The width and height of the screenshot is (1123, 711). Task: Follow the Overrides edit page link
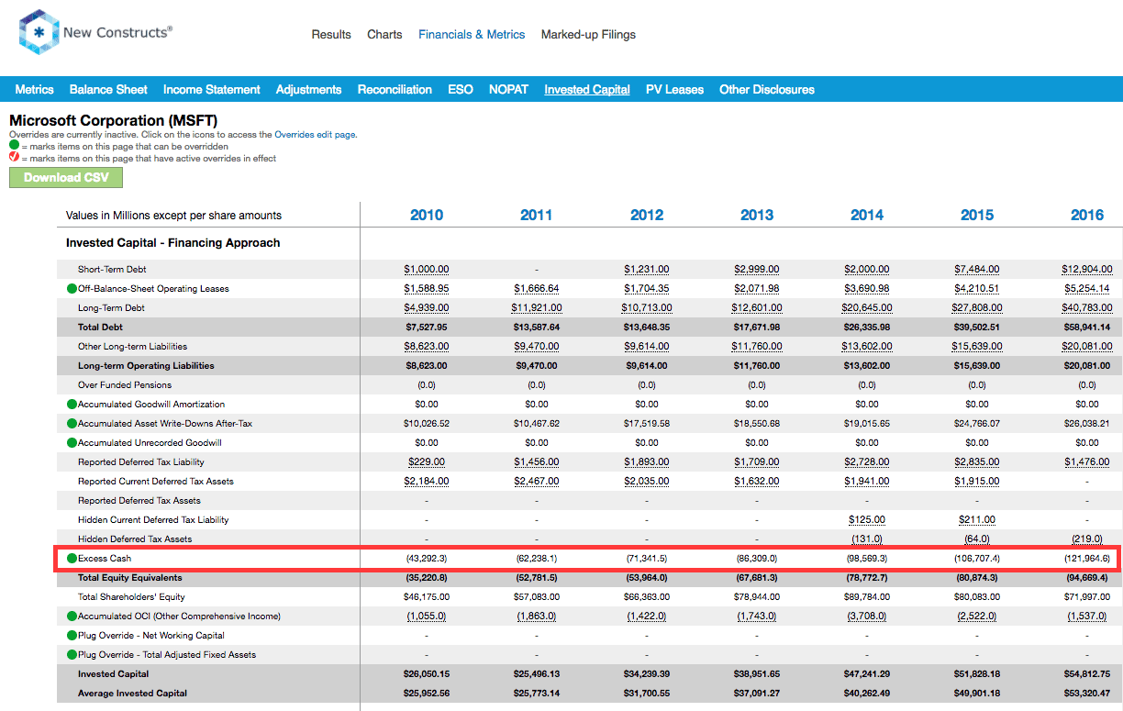click(315, 135)
